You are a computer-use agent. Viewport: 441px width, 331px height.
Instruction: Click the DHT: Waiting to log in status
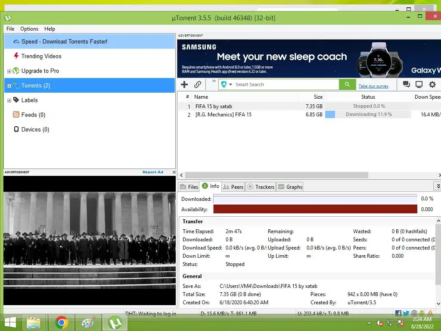click(150, 314)
